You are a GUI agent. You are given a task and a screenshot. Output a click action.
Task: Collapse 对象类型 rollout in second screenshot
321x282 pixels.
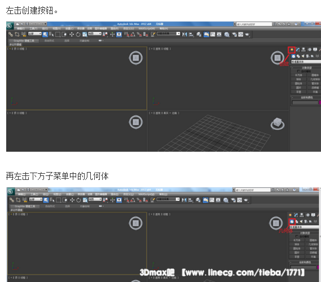304,233
